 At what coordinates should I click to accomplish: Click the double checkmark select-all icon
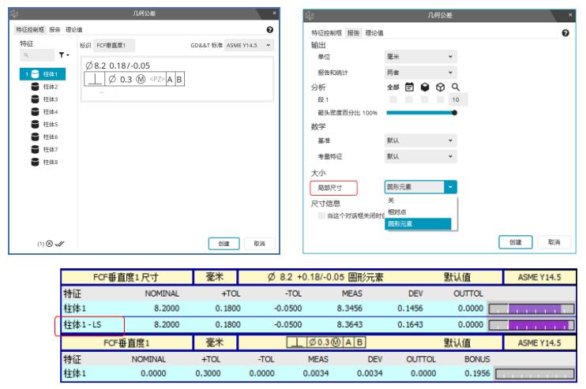(x=59, y=244)
